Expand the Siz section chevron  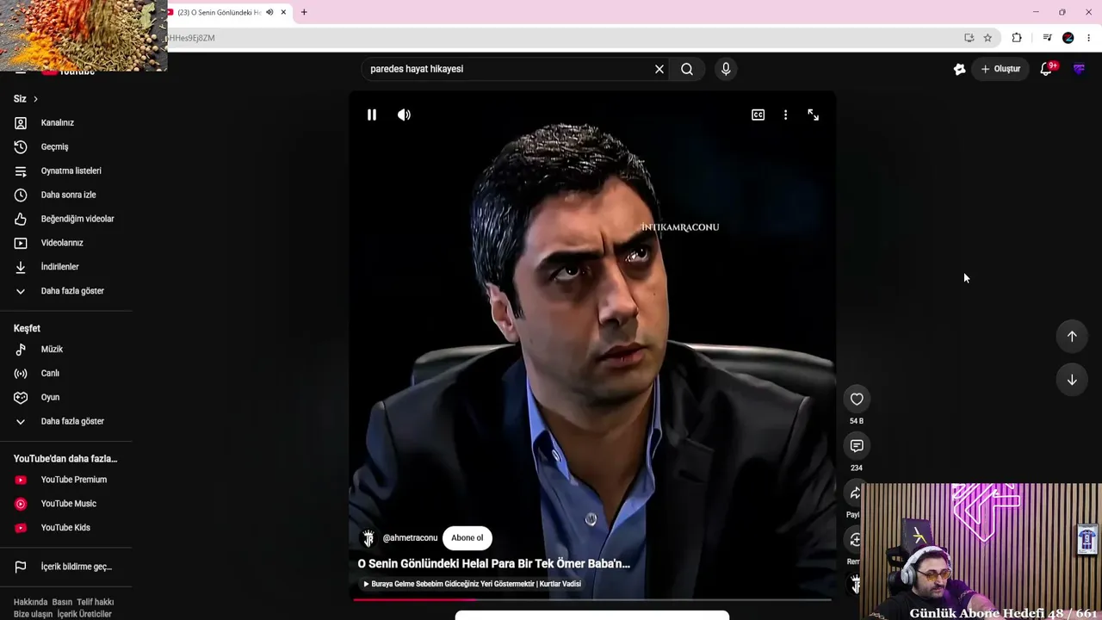[35, 99]
